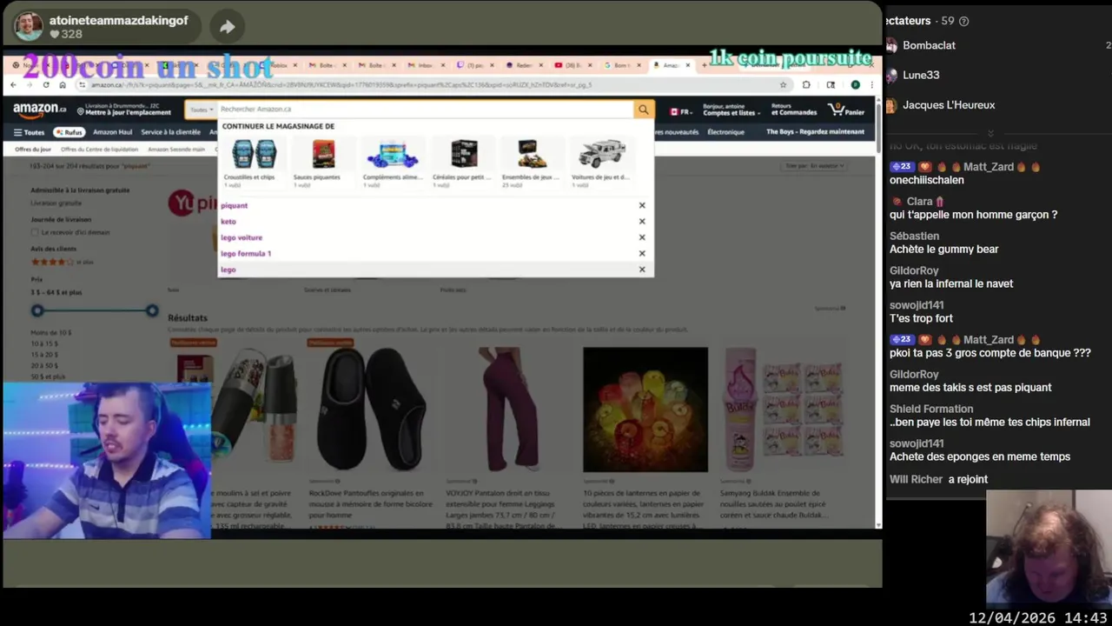Open Amazon Seconde main tab

176,150
